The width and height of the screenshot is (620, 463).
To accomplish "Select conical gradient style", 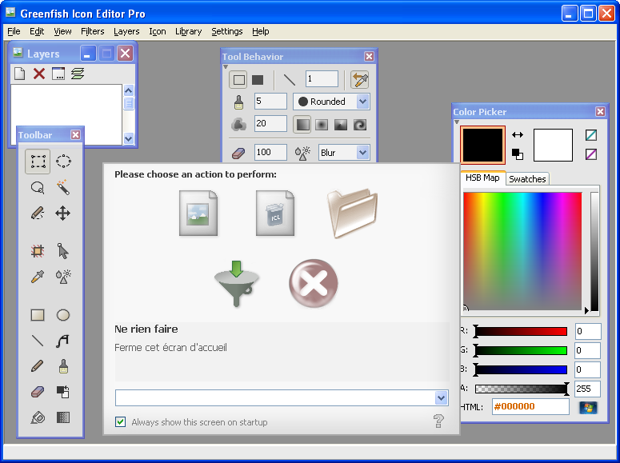I will pyautogui.click(x=341, y=125).
